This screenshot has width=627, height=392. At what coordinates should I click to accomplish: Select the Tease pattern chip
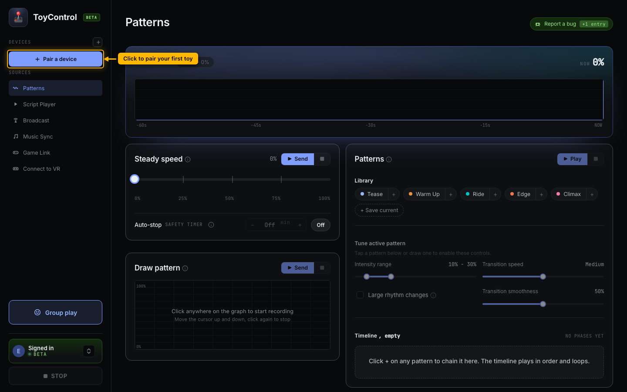coord(371,194)
